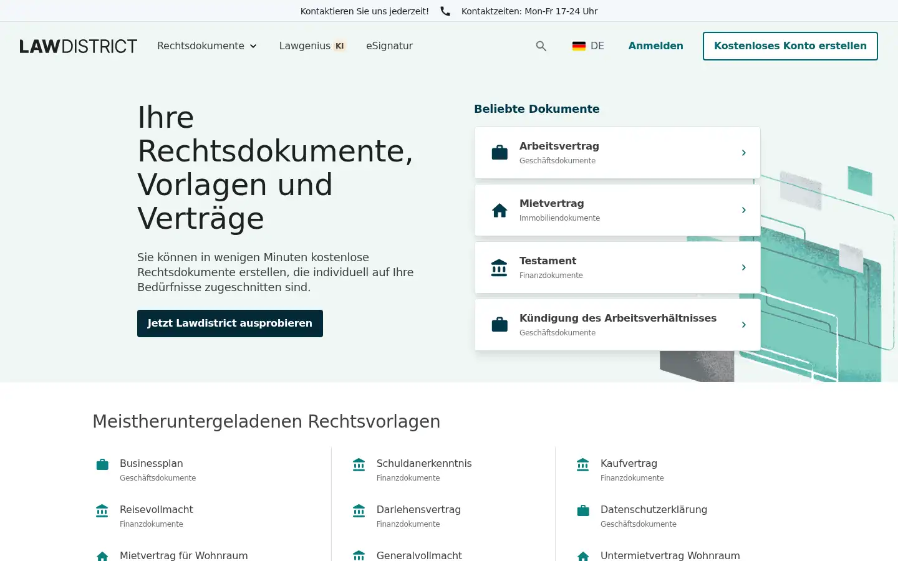The height and width of the screenshot is (561, 898).
Task: Click Kostenloses Konto erstellen button
Action: click(790, 46)
